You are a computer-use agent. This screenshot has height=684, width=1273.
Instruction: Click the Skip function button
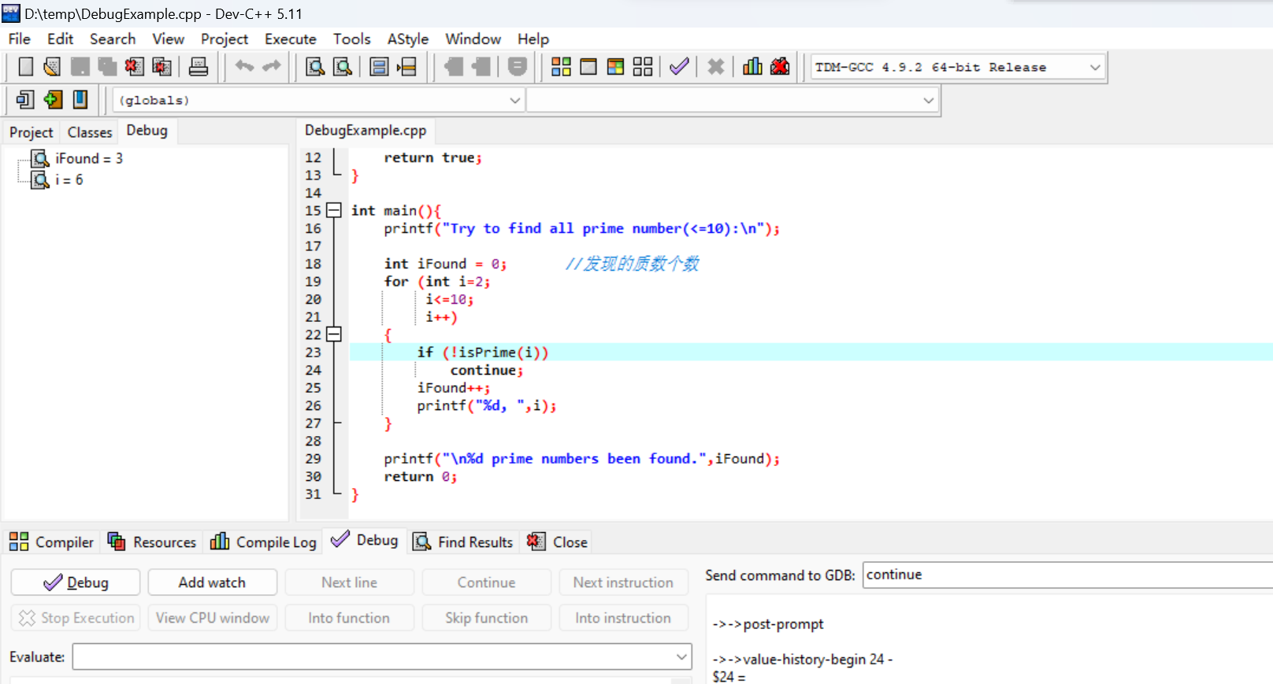point(487,618)
